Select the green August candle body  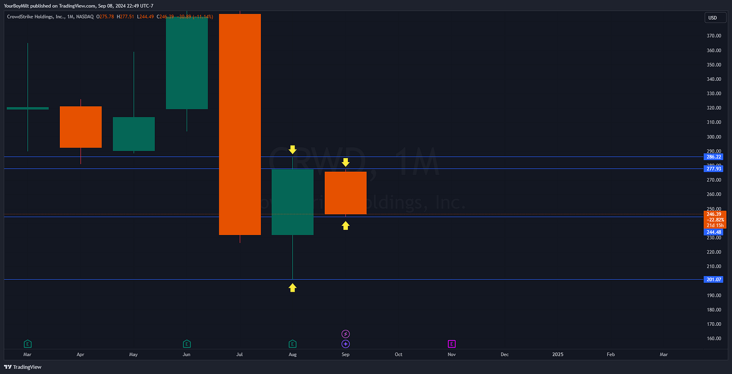point(293,202)
